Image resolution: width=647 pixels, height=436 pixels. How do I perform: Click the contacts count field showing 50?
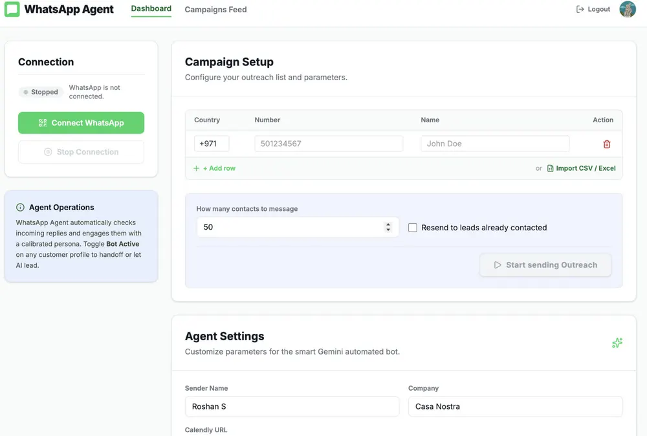pyautogui.click(x=298, y=227)
